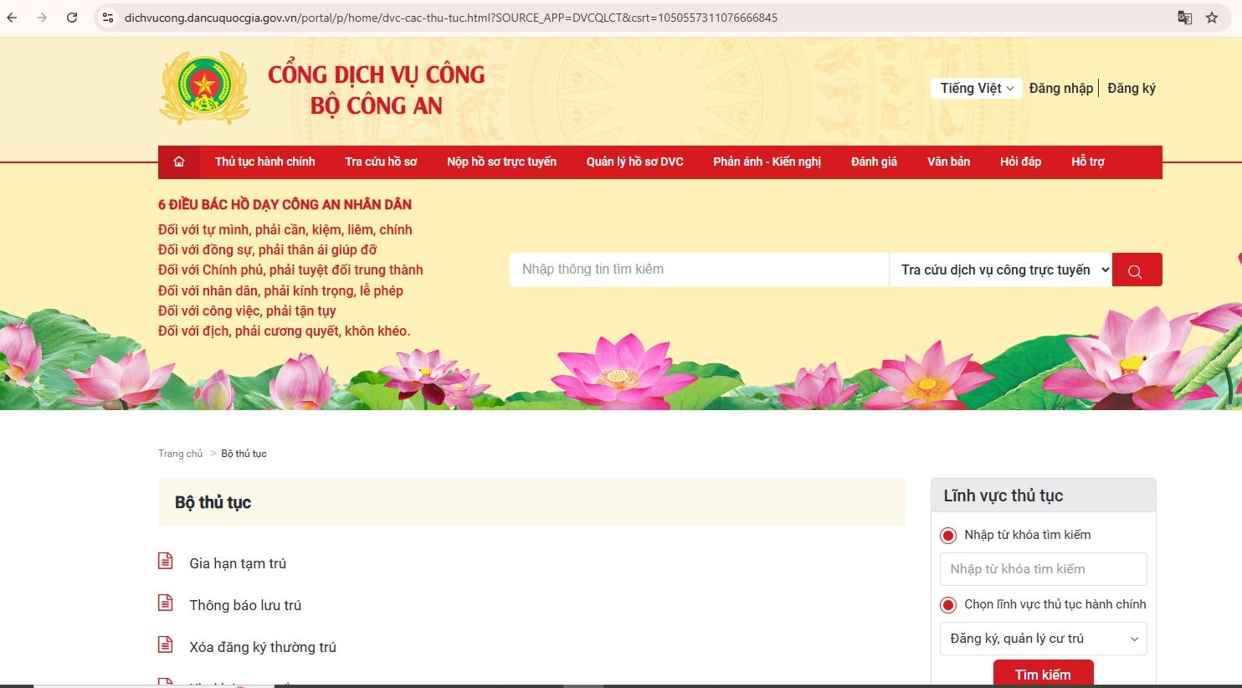
Task: Reload the page with refresh icon
Action: [72, 18]
